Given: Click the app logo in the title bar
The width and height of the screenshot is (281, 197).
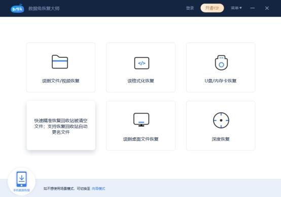Looking at the screenshot, I should (17, 9).
